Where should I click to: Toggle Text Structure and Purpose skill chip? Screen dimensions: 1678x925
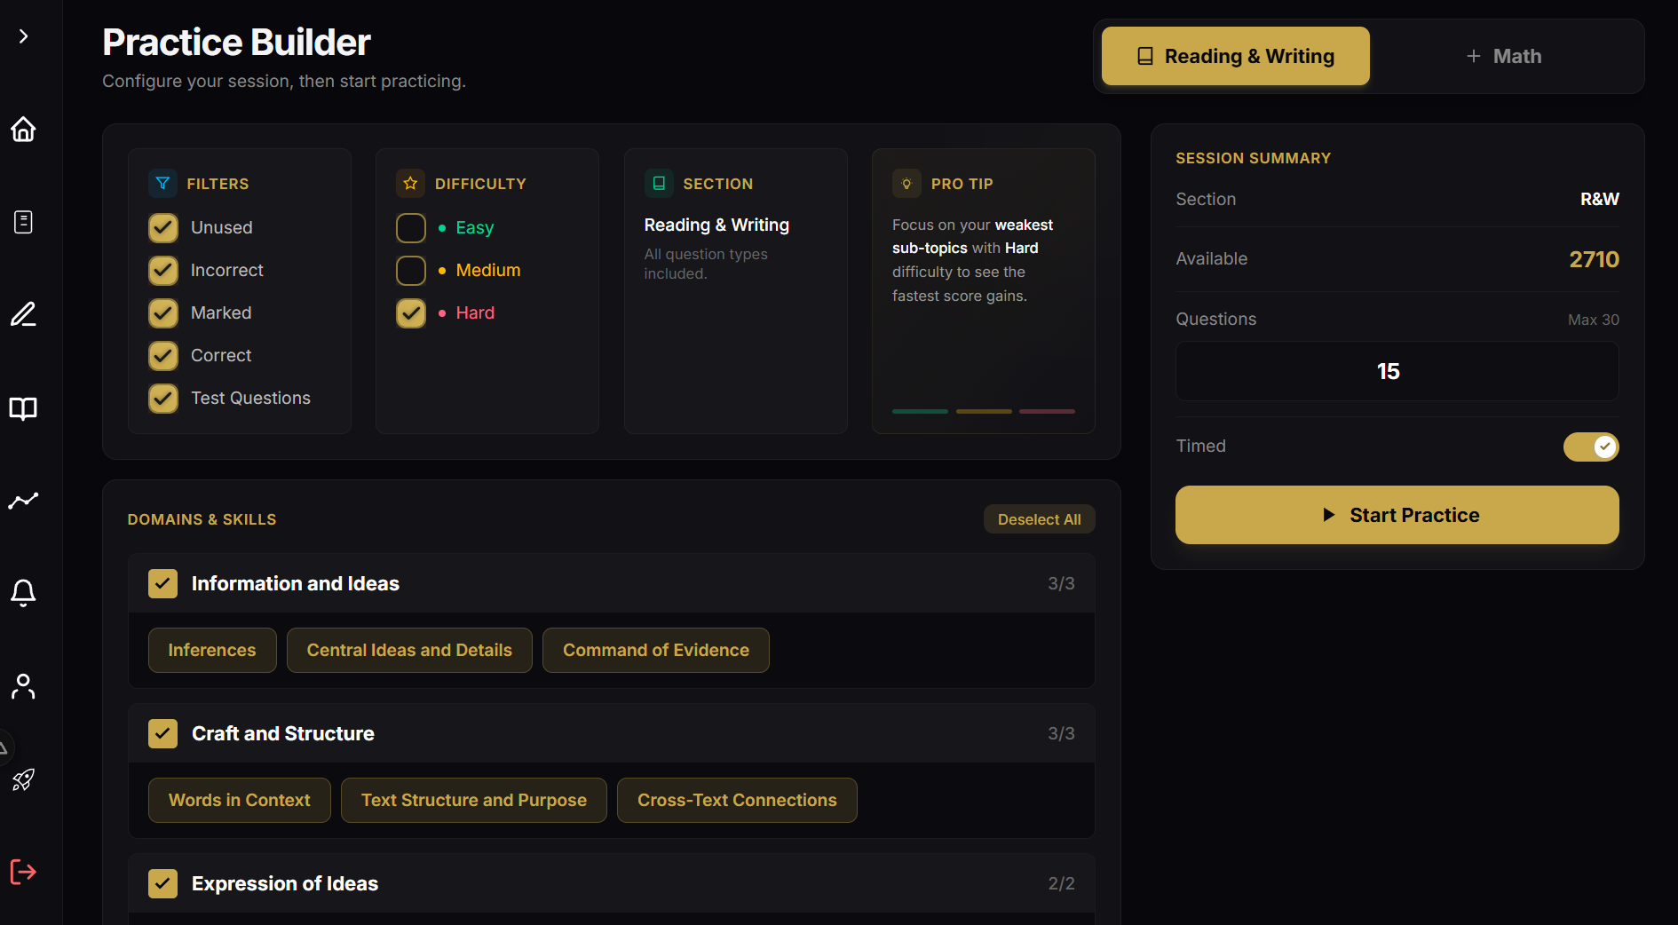[x=474, y=800]
